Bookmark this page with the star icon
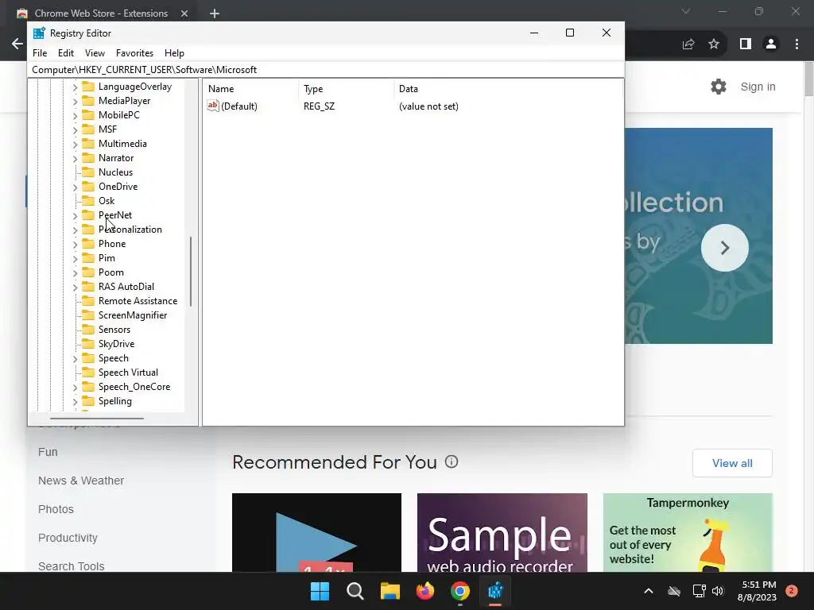The image size is (814, 610). coord(714,44)
